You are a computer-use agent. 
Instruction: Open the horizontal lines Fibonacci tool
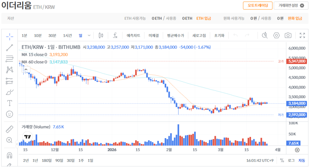(x=9, y=59)
